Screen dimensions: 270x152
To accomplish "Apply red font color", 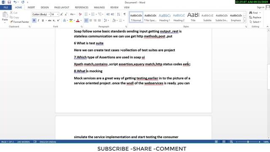I will pos(78,21).
